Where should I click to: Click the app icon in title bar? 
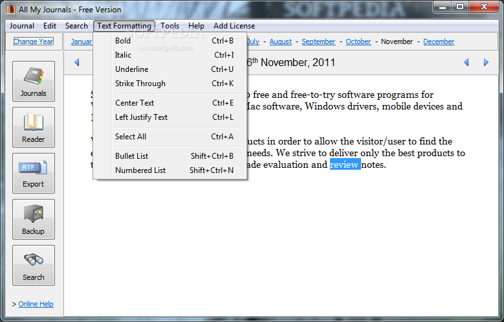(x=10, y=9)
